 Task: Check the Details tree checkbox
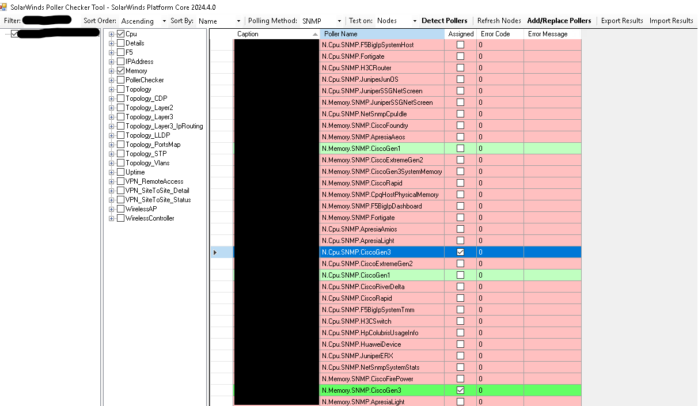pos(120,43)
